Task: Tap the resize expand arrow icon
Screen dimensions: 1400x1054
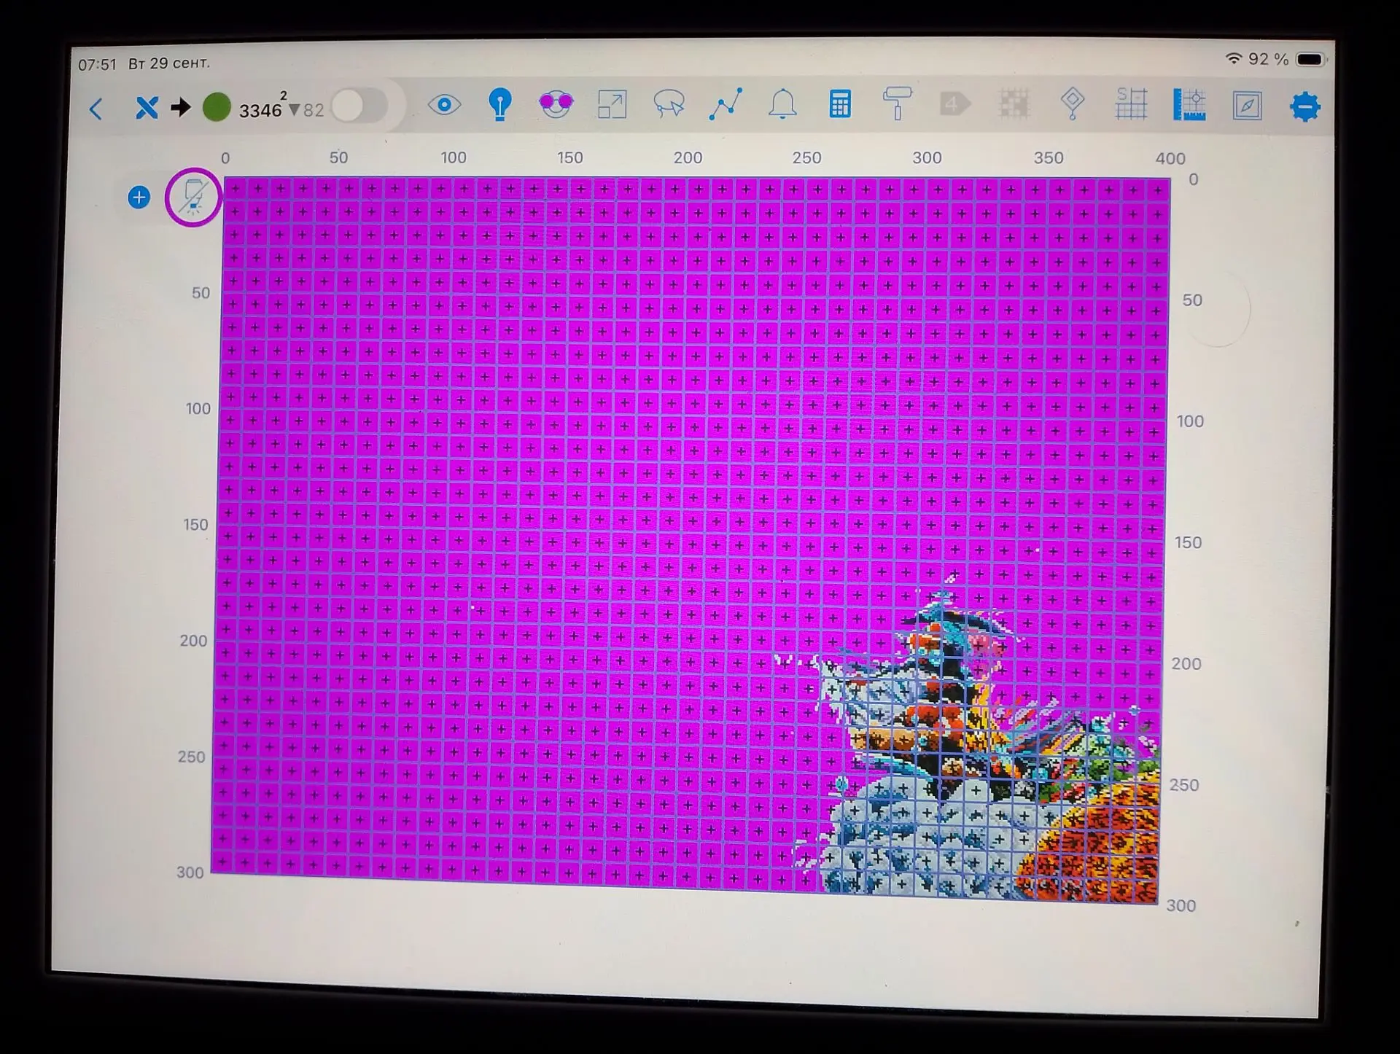Action: 612,104
